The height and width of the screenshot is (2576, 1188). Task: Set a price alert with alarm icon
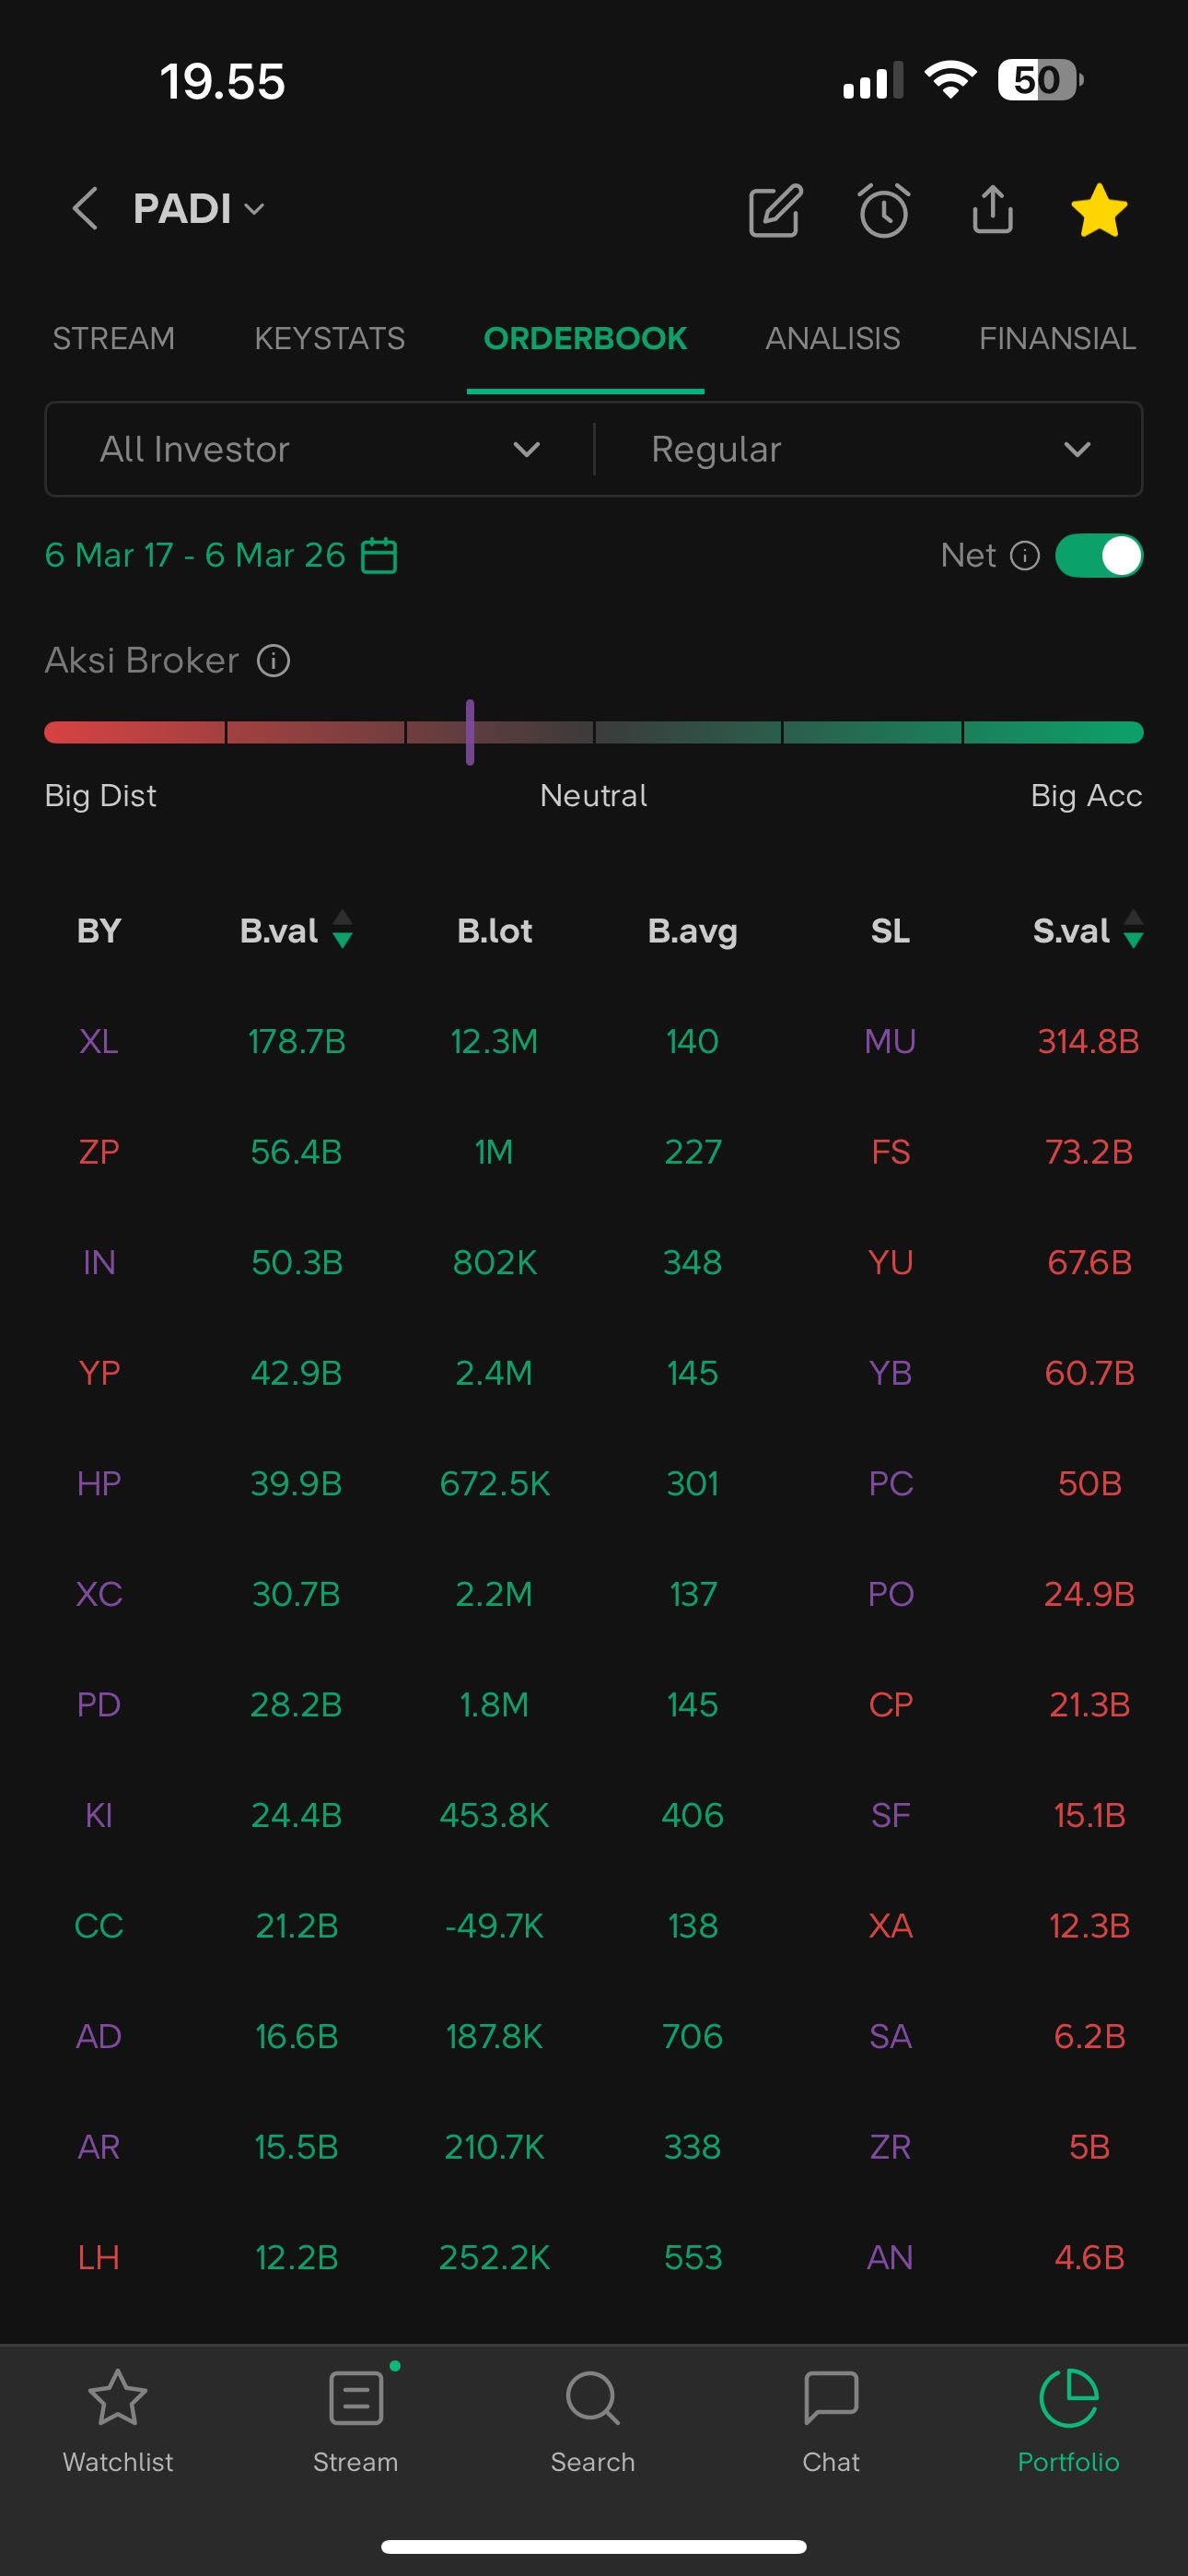(884, 210)
